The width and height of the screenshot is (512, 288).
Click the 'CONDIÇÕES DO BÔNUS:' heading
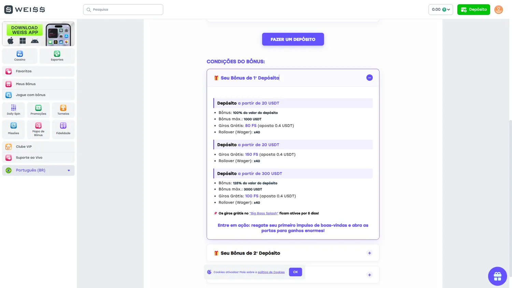[236, 62]
